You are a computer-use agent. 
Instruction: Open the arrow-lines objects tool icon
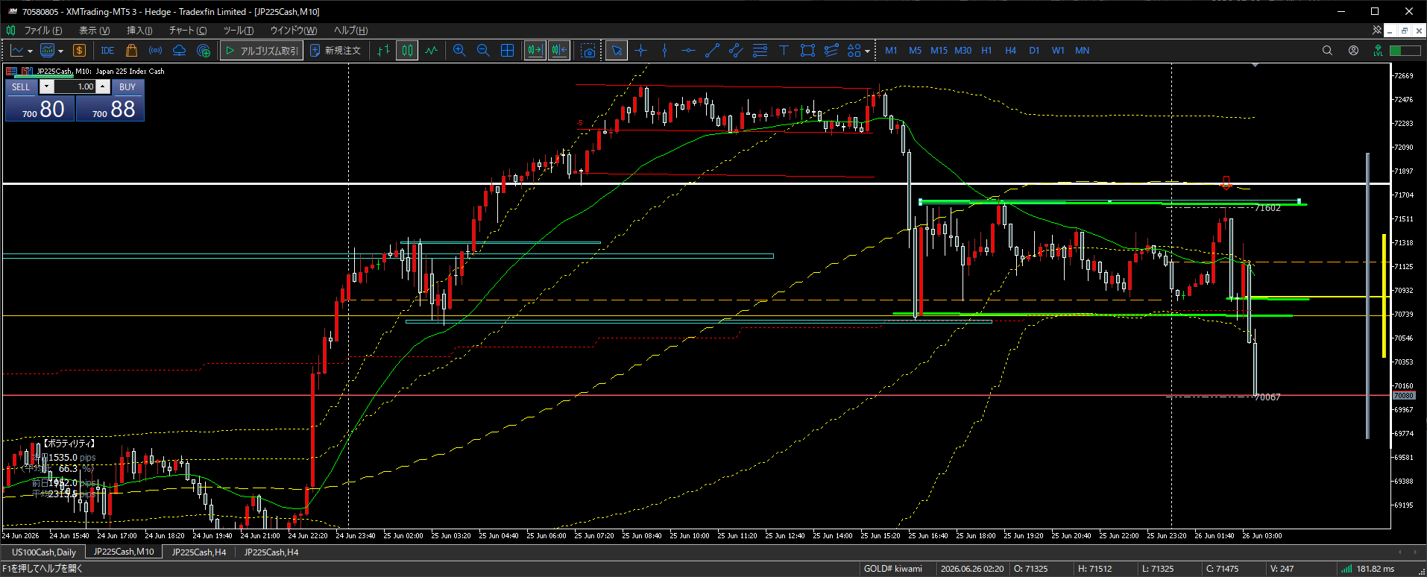[x=831, y=51]
